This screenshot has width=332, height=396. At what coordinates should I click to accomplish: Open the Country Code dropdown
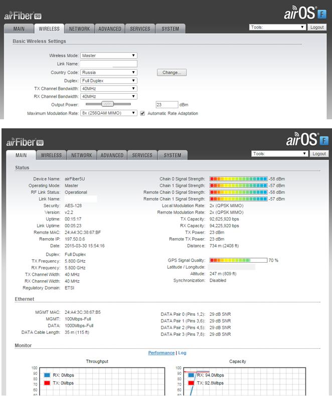click(x=109, y=73)
